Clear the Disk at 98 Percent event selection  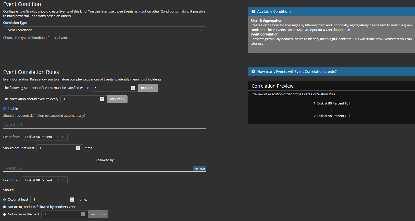[x=58, y=180]
